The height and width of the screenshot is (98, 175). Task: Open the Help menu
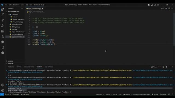[x=43, y=5]
